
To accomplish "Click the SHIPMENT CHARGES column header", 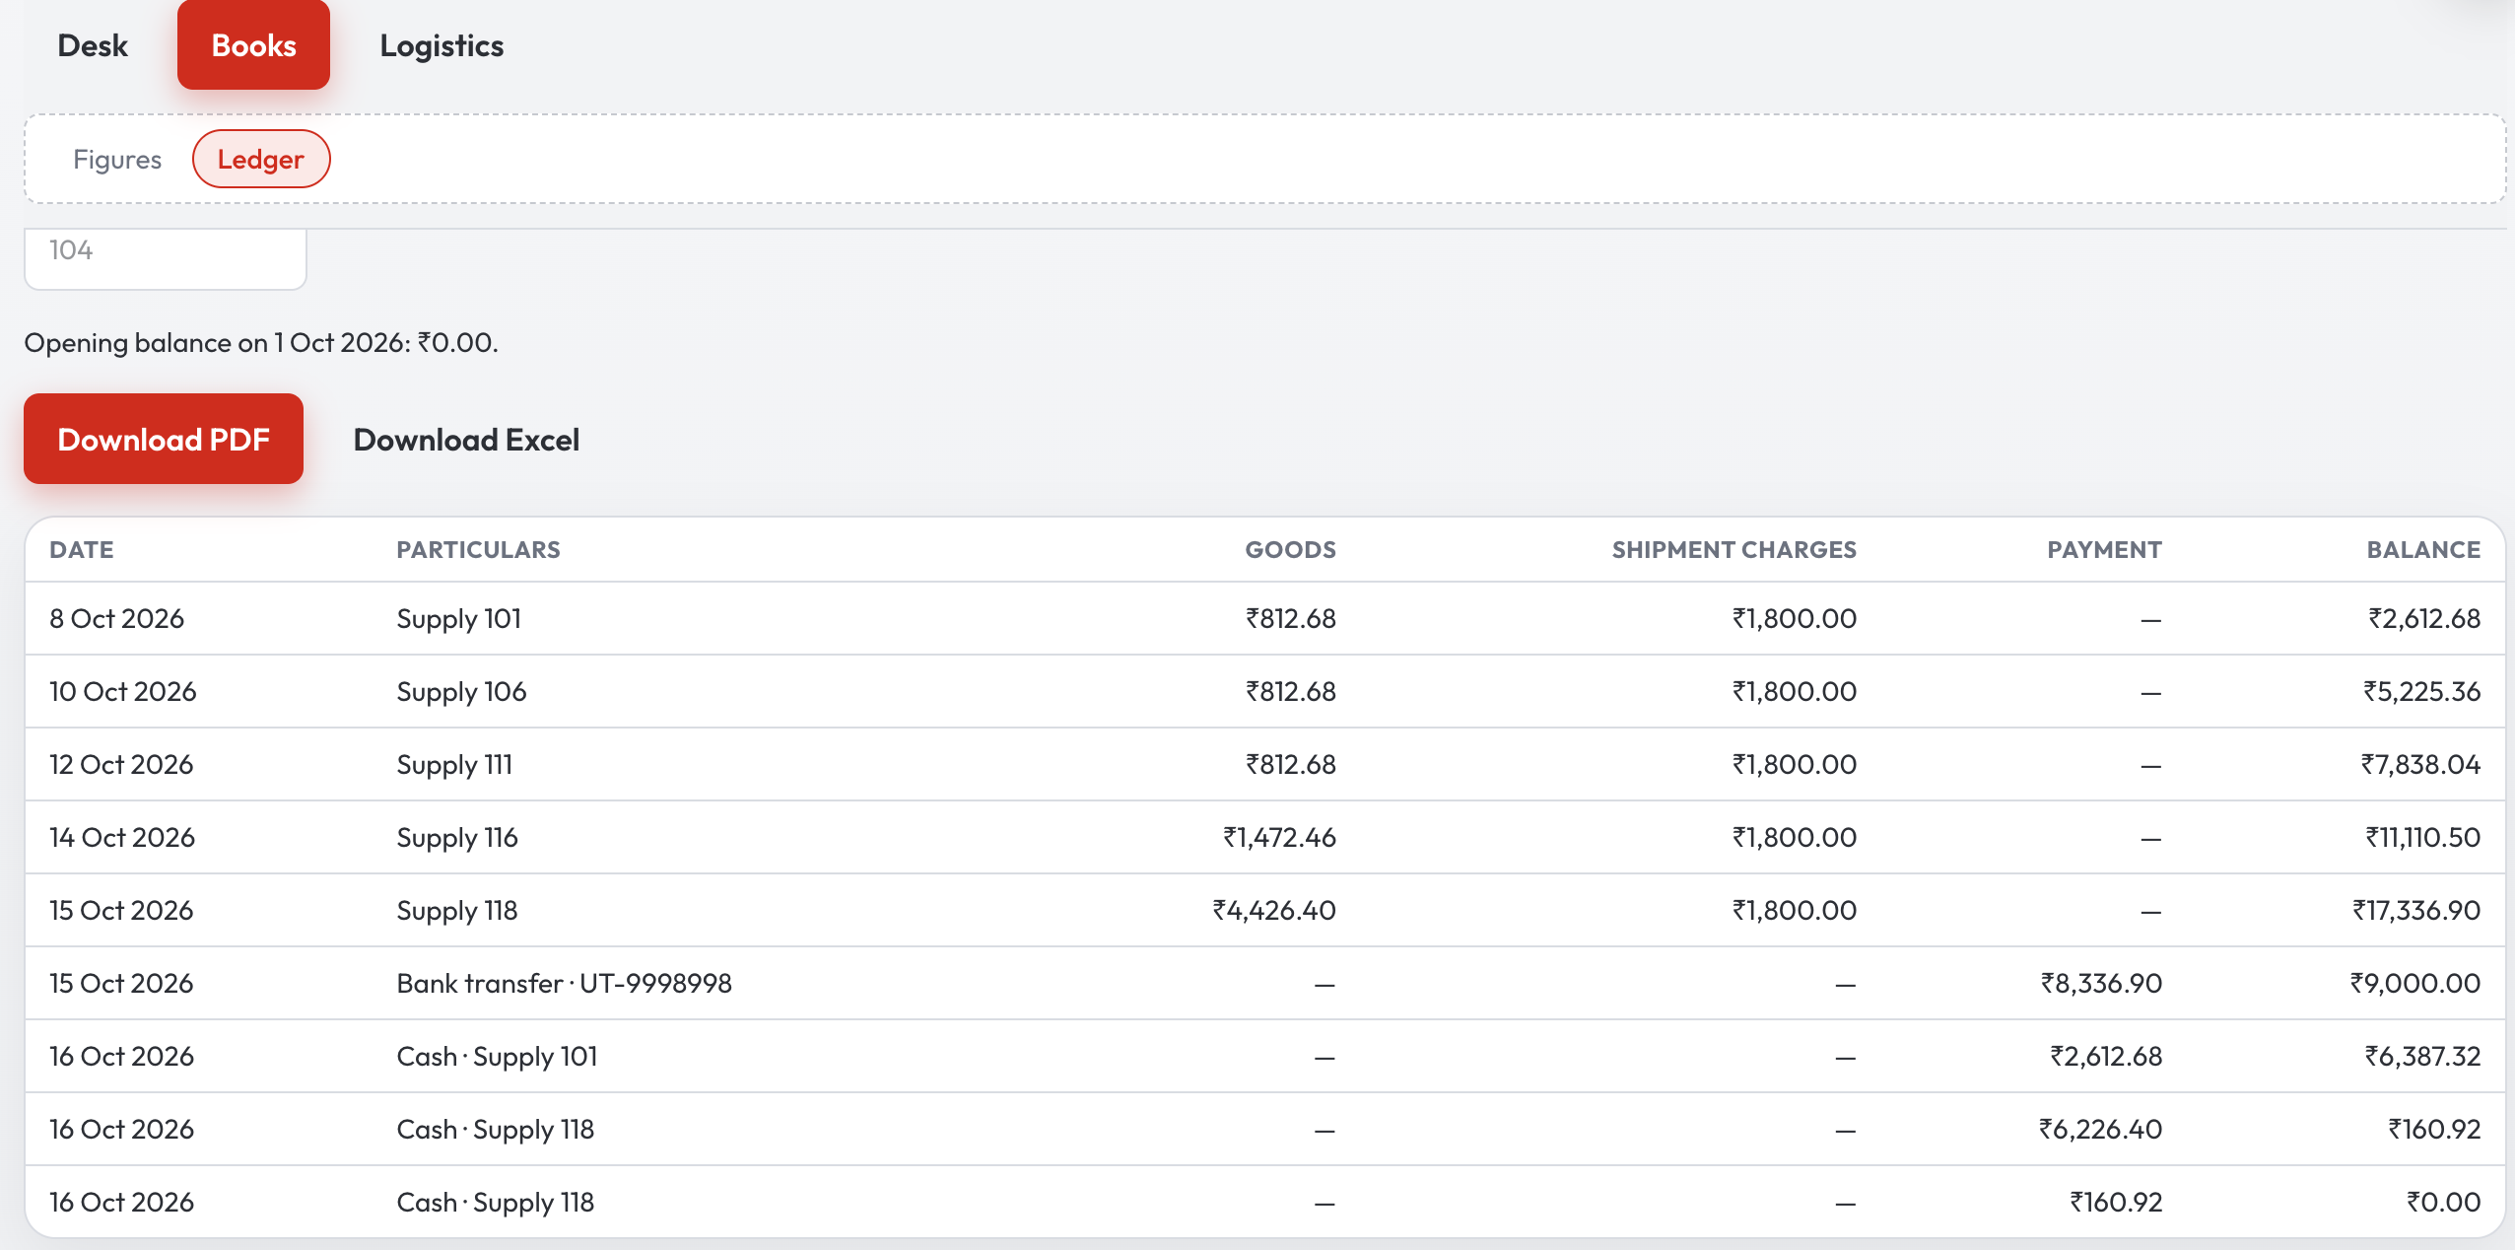I will click(1733, 549).
